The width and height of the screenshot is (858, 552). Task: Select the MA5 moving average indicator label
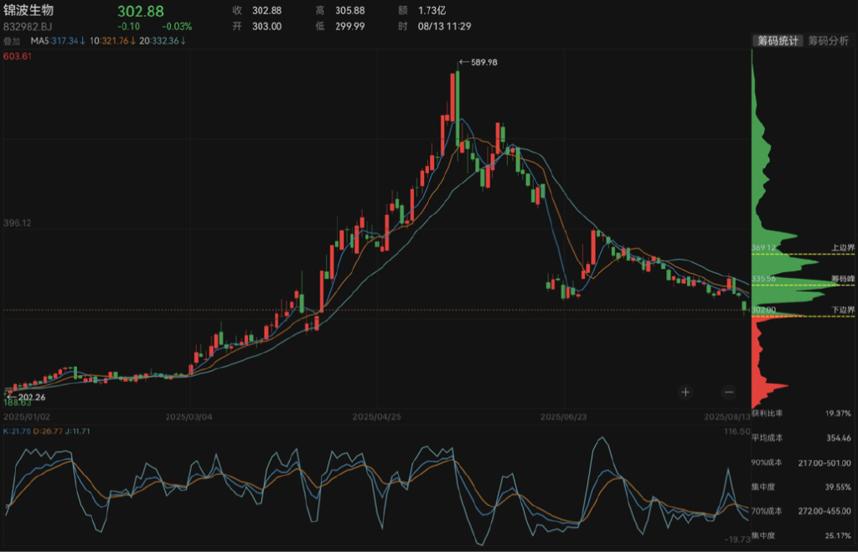click(58, 40)
